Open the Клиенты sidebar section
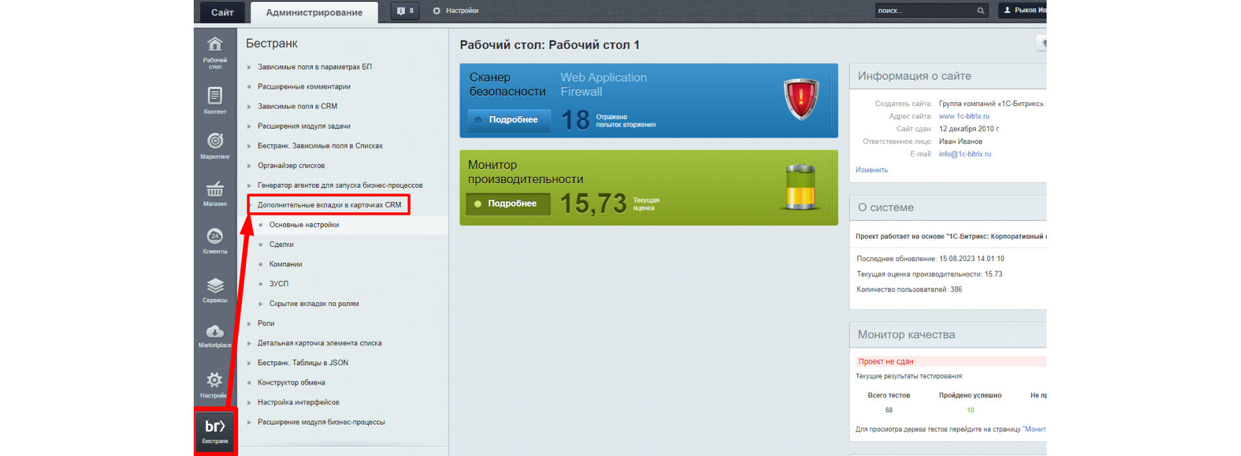The image size is (1241, 456). [x=215, y=241]
